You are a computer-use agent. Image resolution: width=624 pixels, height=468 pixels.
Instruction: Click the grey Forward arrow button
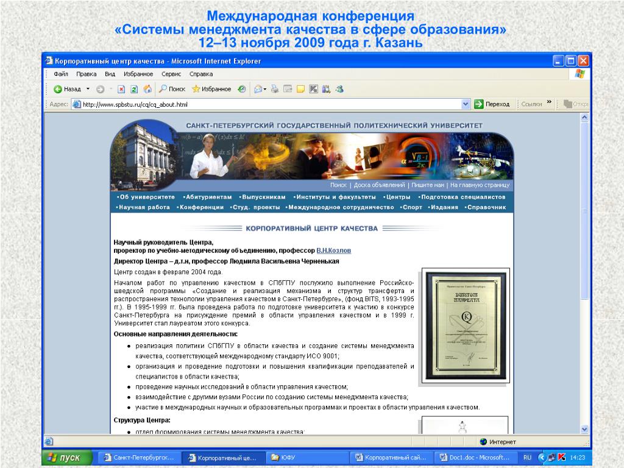pos(101,89)
